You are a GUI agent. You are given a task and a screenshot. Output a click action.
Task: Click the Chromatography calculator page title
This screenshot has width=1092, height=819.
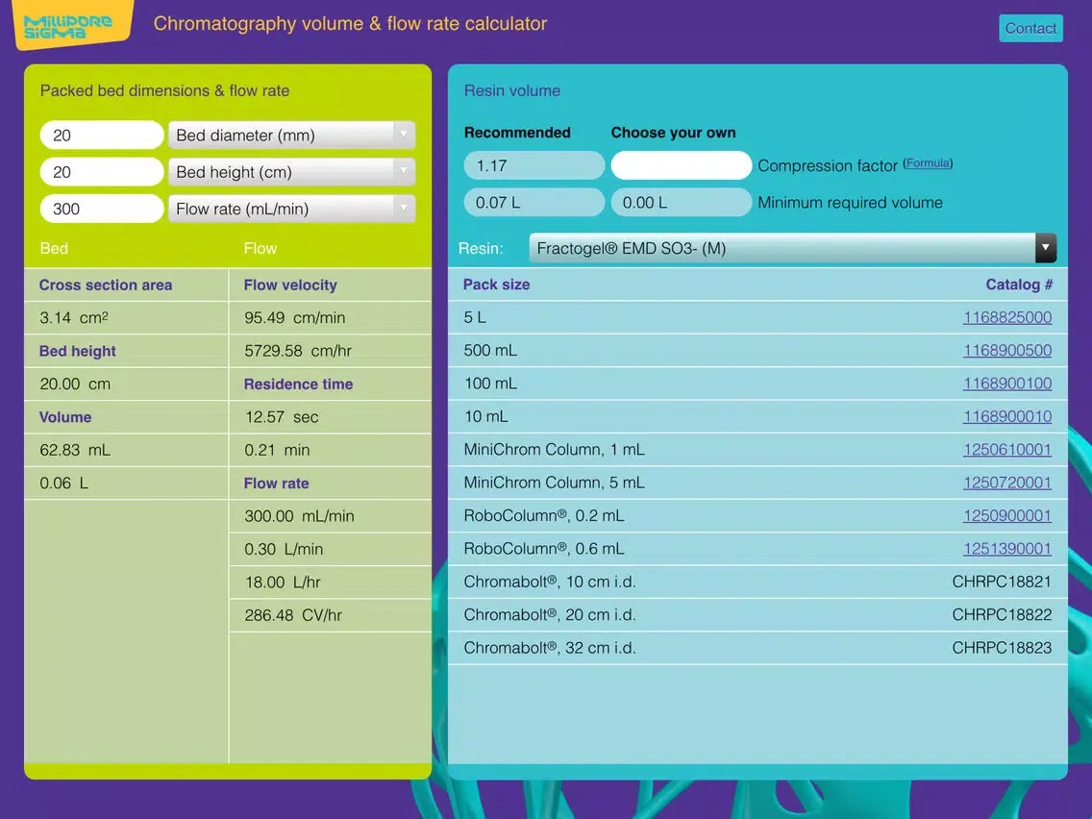pos(350,24)
